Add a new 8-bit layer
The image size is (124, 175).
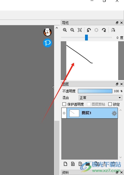73,164
